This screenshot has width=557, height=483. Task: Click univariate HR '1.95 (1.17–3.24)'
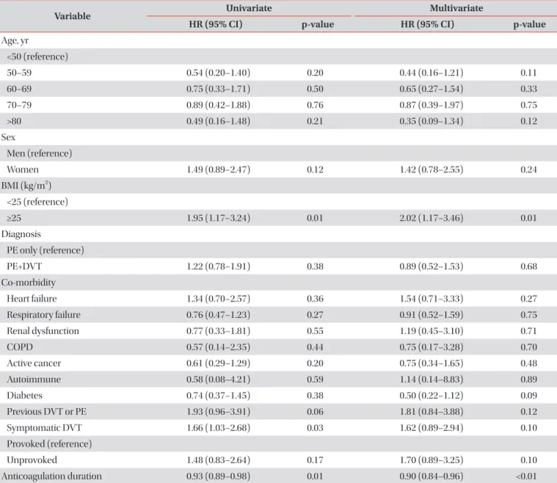[x=219, y=218]
